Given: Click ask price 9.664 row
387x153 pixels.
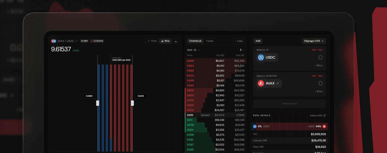Looking at the screenshot, I should [216, 66].
